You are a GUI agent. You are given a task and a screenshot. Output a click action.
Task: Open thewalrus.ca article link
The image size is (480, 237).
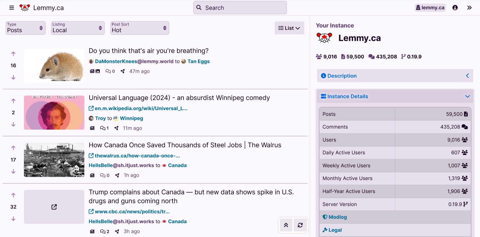(134, 156)
